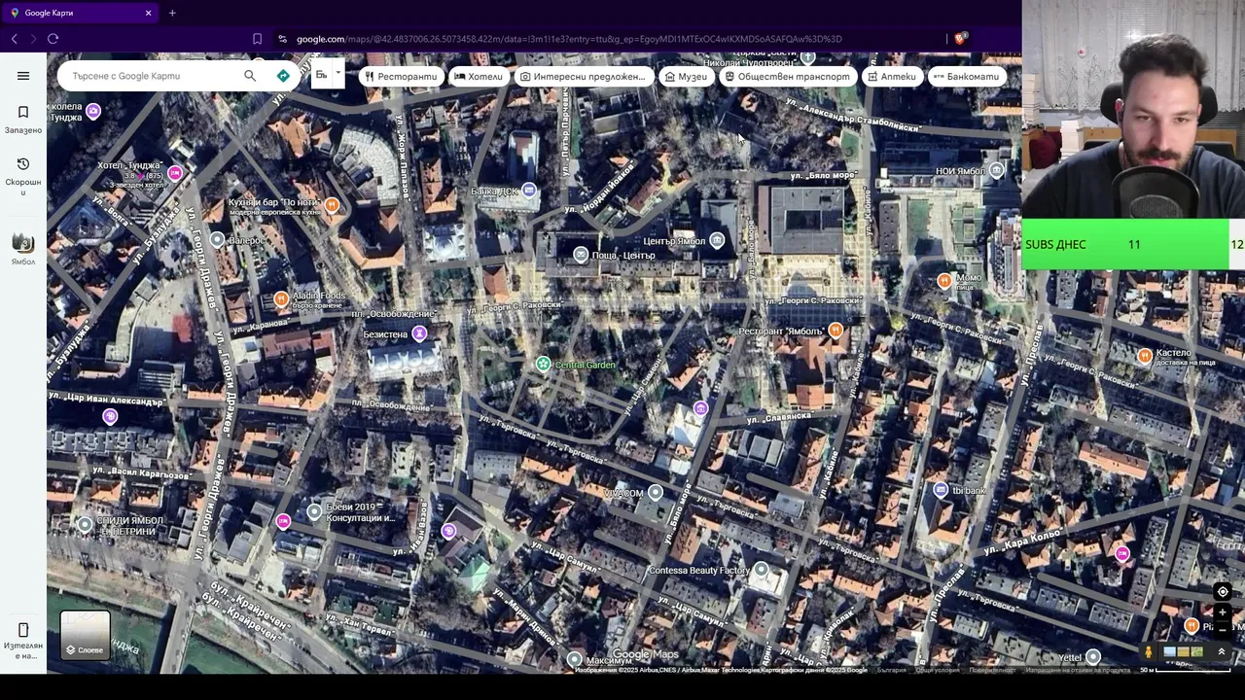Select the Аптеки filter chip
1245x700 pixels.
892,76
